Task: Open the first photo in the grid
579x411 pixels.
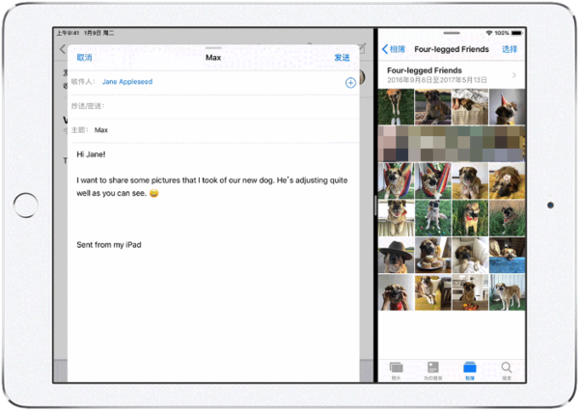Action: pos(396,107)
